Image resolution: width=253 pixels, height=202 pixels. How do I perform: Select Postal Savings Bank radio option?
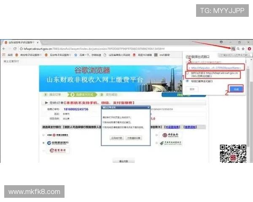[156, 143]
